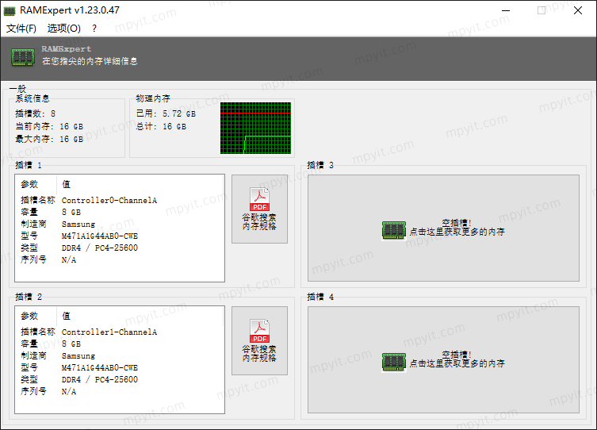Click the 最大内存: 16 GB text
The image size is (597, 430).
click(x=49, y=140)
